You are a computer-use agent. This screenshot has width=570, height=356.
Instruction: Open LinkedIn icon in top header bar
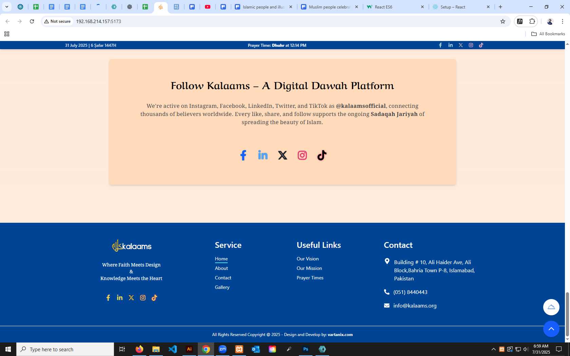(x=451, y=45)
